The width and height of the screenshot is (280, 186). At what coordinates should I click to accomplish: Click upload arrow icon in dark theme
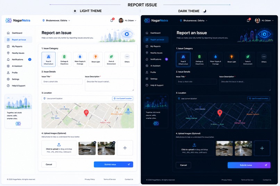click(x=195, y=145)
